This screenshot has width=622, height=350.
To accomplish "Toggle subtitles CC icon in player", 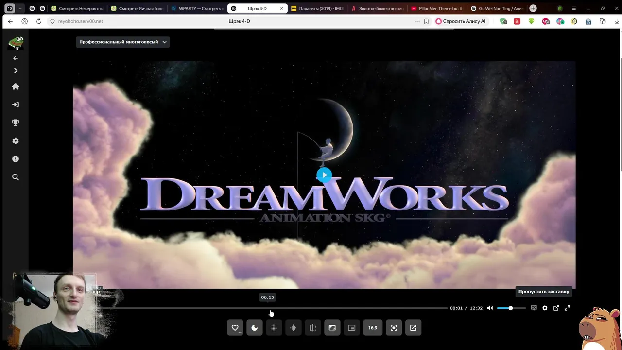I will click(534, 308).
